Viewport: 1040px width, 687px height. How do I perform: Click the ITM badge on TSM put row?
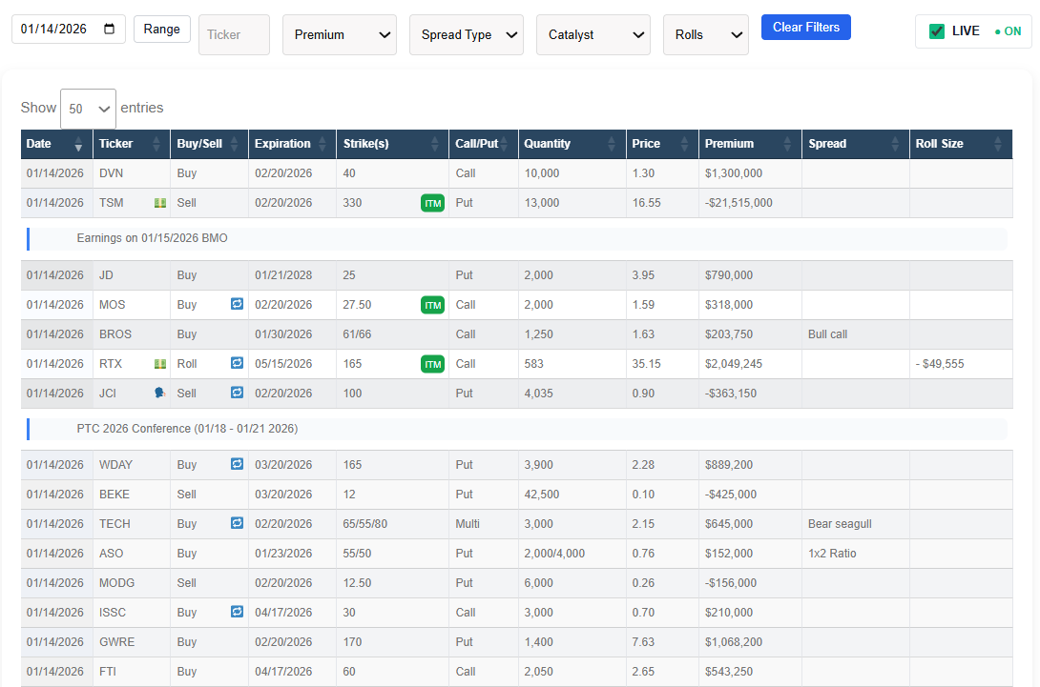click(432, 202)
